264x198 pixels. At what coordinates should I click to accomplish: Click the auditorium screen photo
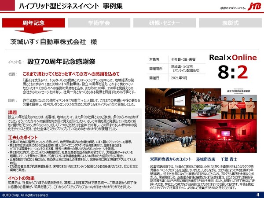168,103
